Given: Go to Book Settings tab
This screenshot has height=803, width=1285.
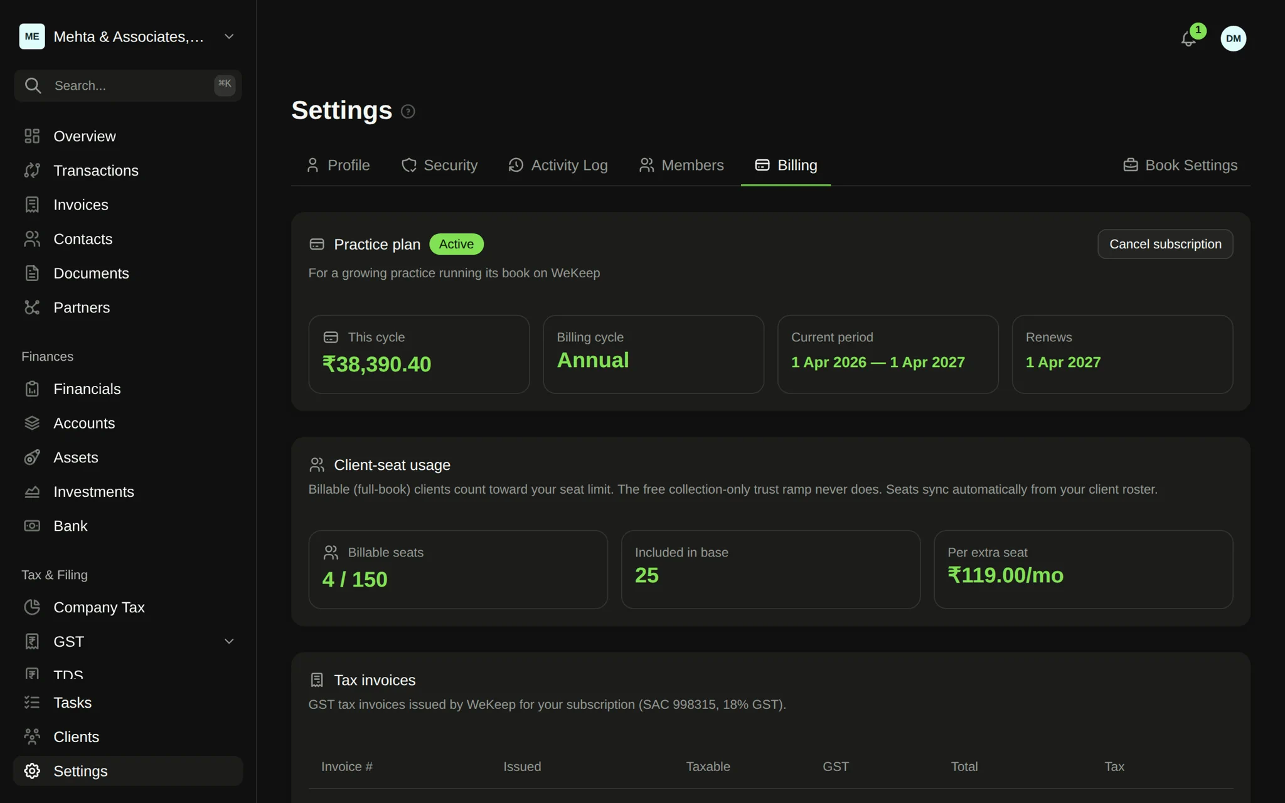Looking at the screenshot, I should (x=1180, y=165).
